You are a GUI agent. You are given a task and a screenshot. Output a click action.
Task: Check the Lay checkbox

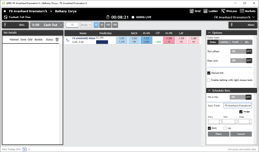(225, 128)
